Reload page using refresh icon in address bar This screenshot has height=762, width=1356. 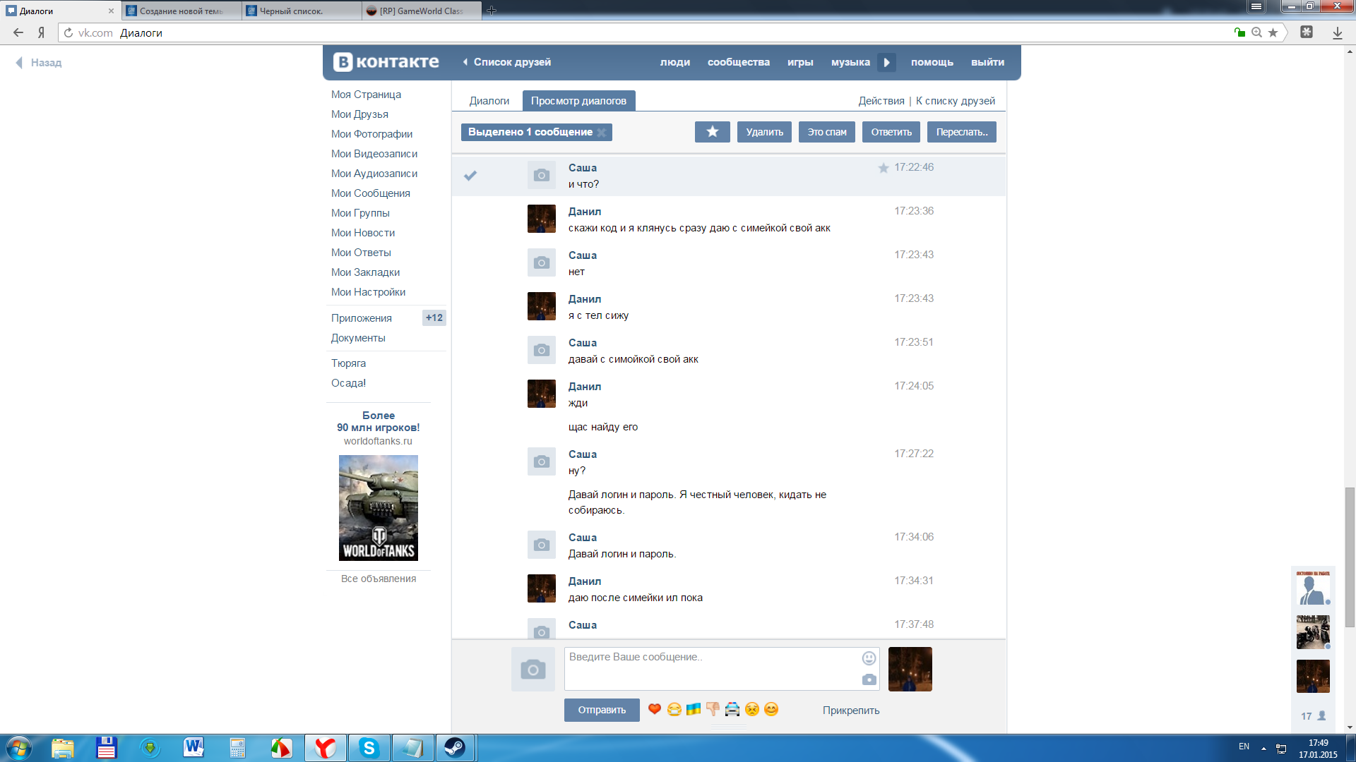(69, 32)
